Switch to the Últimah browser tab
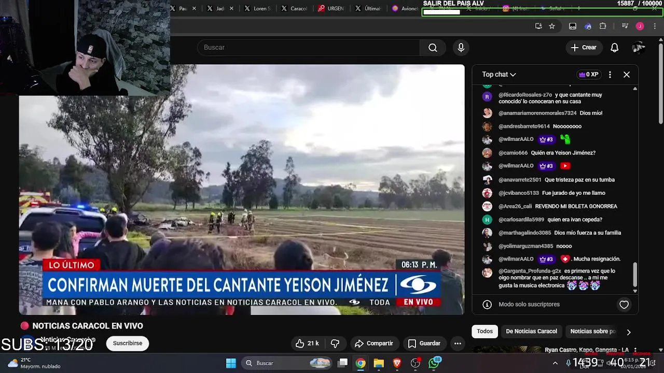The image size is (664, 373). click(367, 8)
